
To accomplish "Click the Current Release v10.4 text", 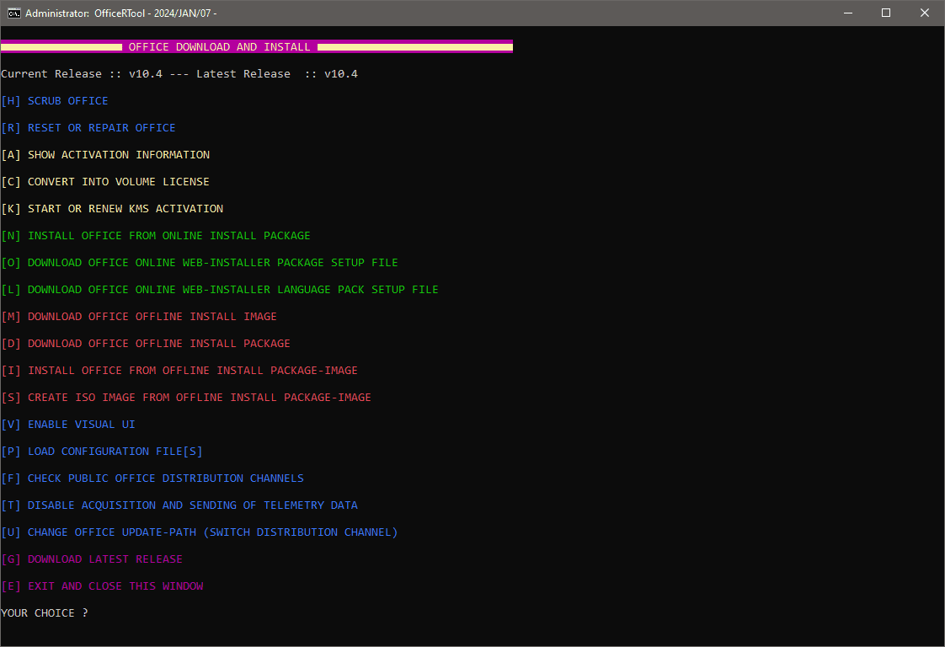I will click(82, 74).
